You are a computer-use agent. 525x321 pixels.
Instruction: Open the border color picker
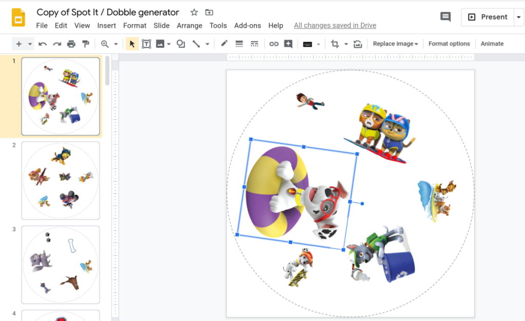click(224, 44)
